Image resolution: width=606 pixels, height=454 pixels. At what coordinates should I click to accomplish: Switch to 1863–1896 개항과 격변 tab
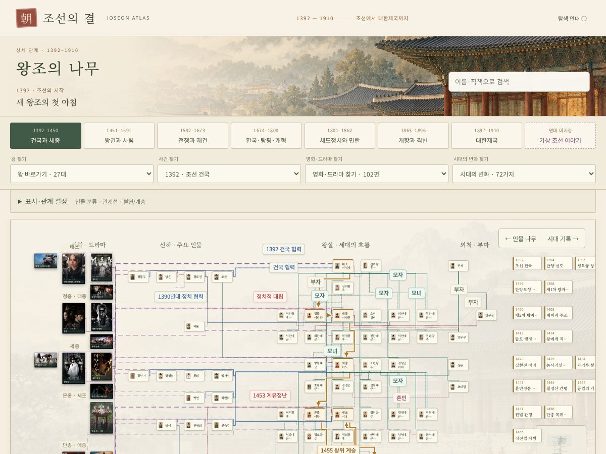(x=413, y=136)
